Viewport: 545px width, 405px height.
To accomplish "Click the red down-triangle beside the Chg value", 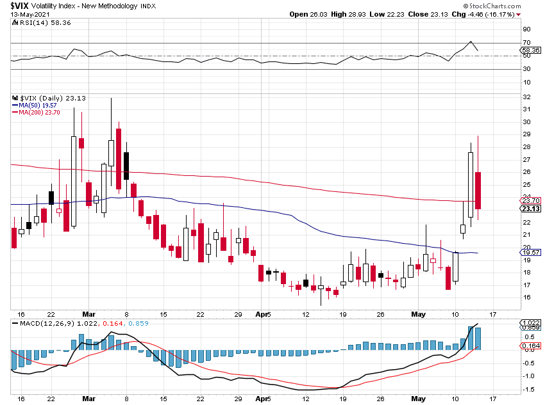I will pos(518,15).
